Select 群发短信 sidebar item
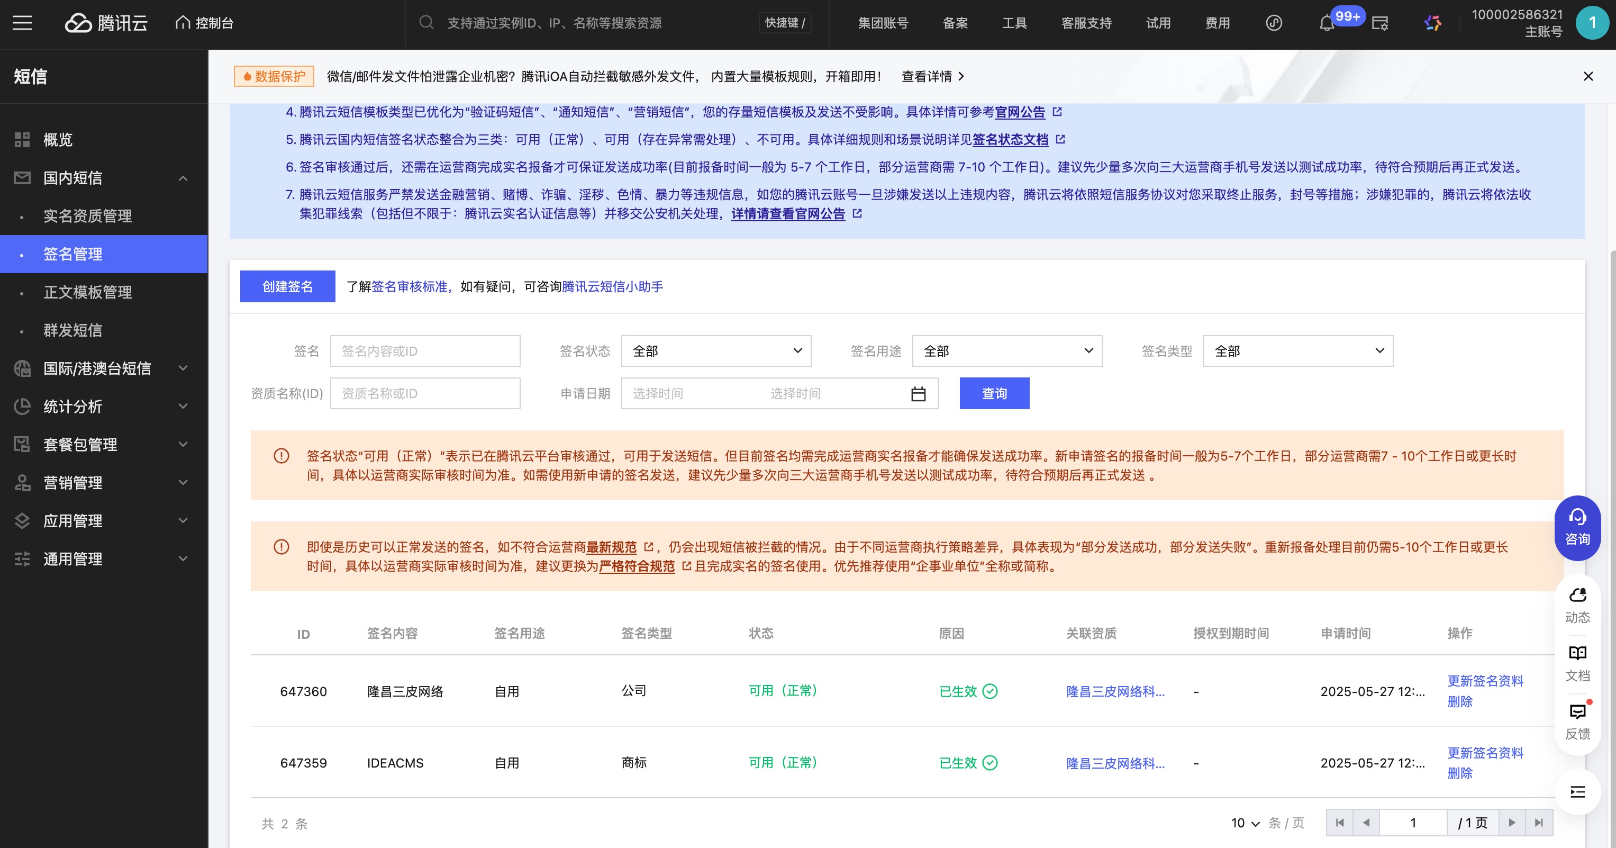Image resolution: width=1616 pixels, height=848 pixels. coord(73,330)
